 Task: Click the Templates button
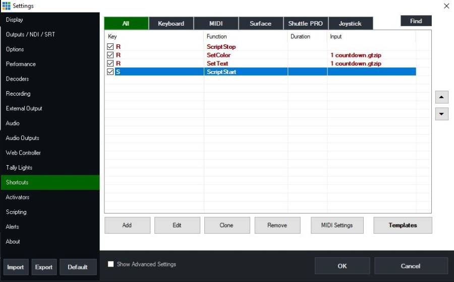403,225
